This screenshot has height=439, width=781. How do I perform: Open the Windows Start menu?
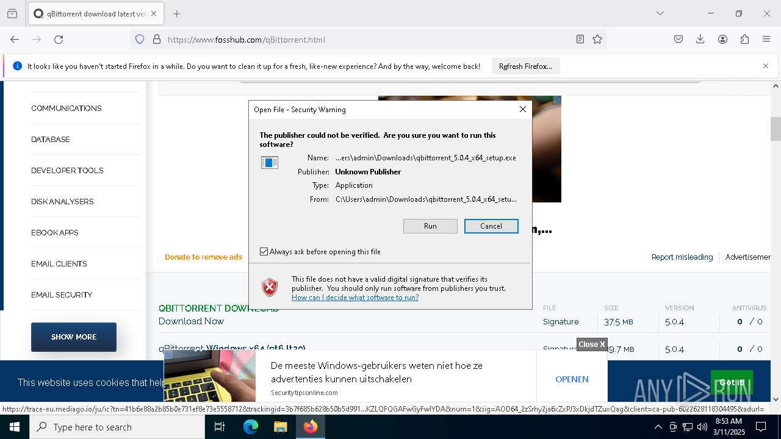tap(15, 427)
